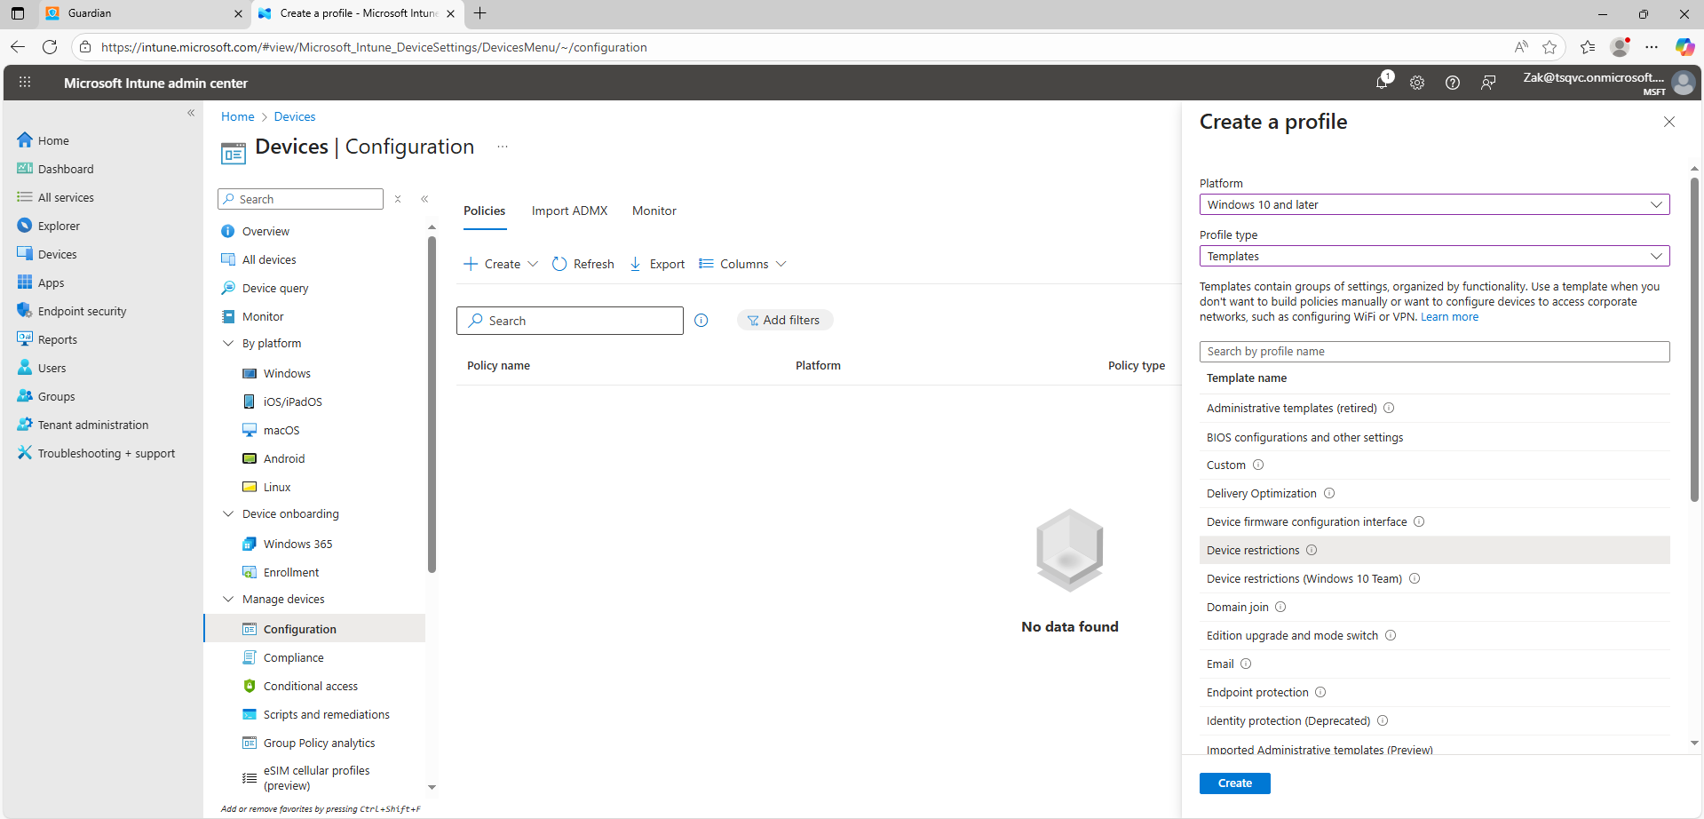
Task: Open the settings gear in header
Action: (x=1417, y=83)
